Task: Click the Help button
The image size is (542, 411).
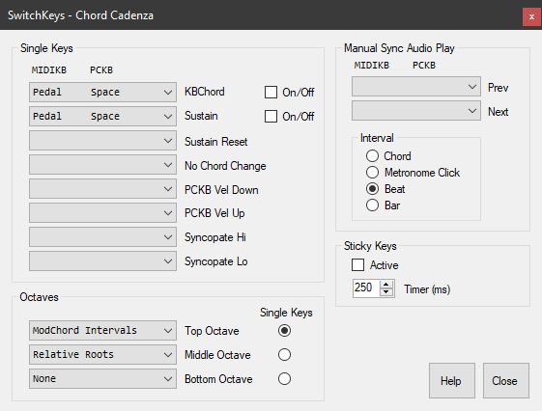Action: [452, 381]
